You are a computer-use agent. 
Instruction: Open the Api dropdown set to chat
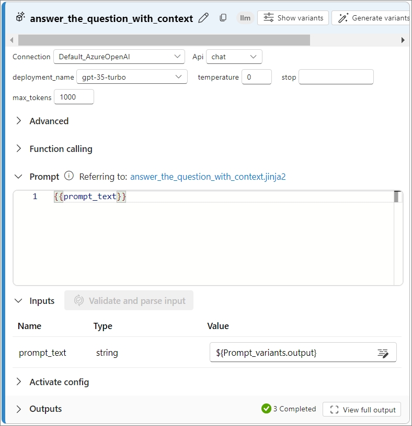pos(234,57)
